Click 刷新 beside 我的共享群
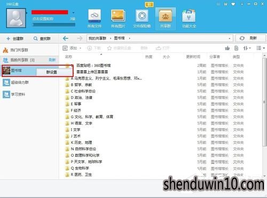The width and height of the screenshot is (267, 198). pyautogui.click(x=52, y=60)
